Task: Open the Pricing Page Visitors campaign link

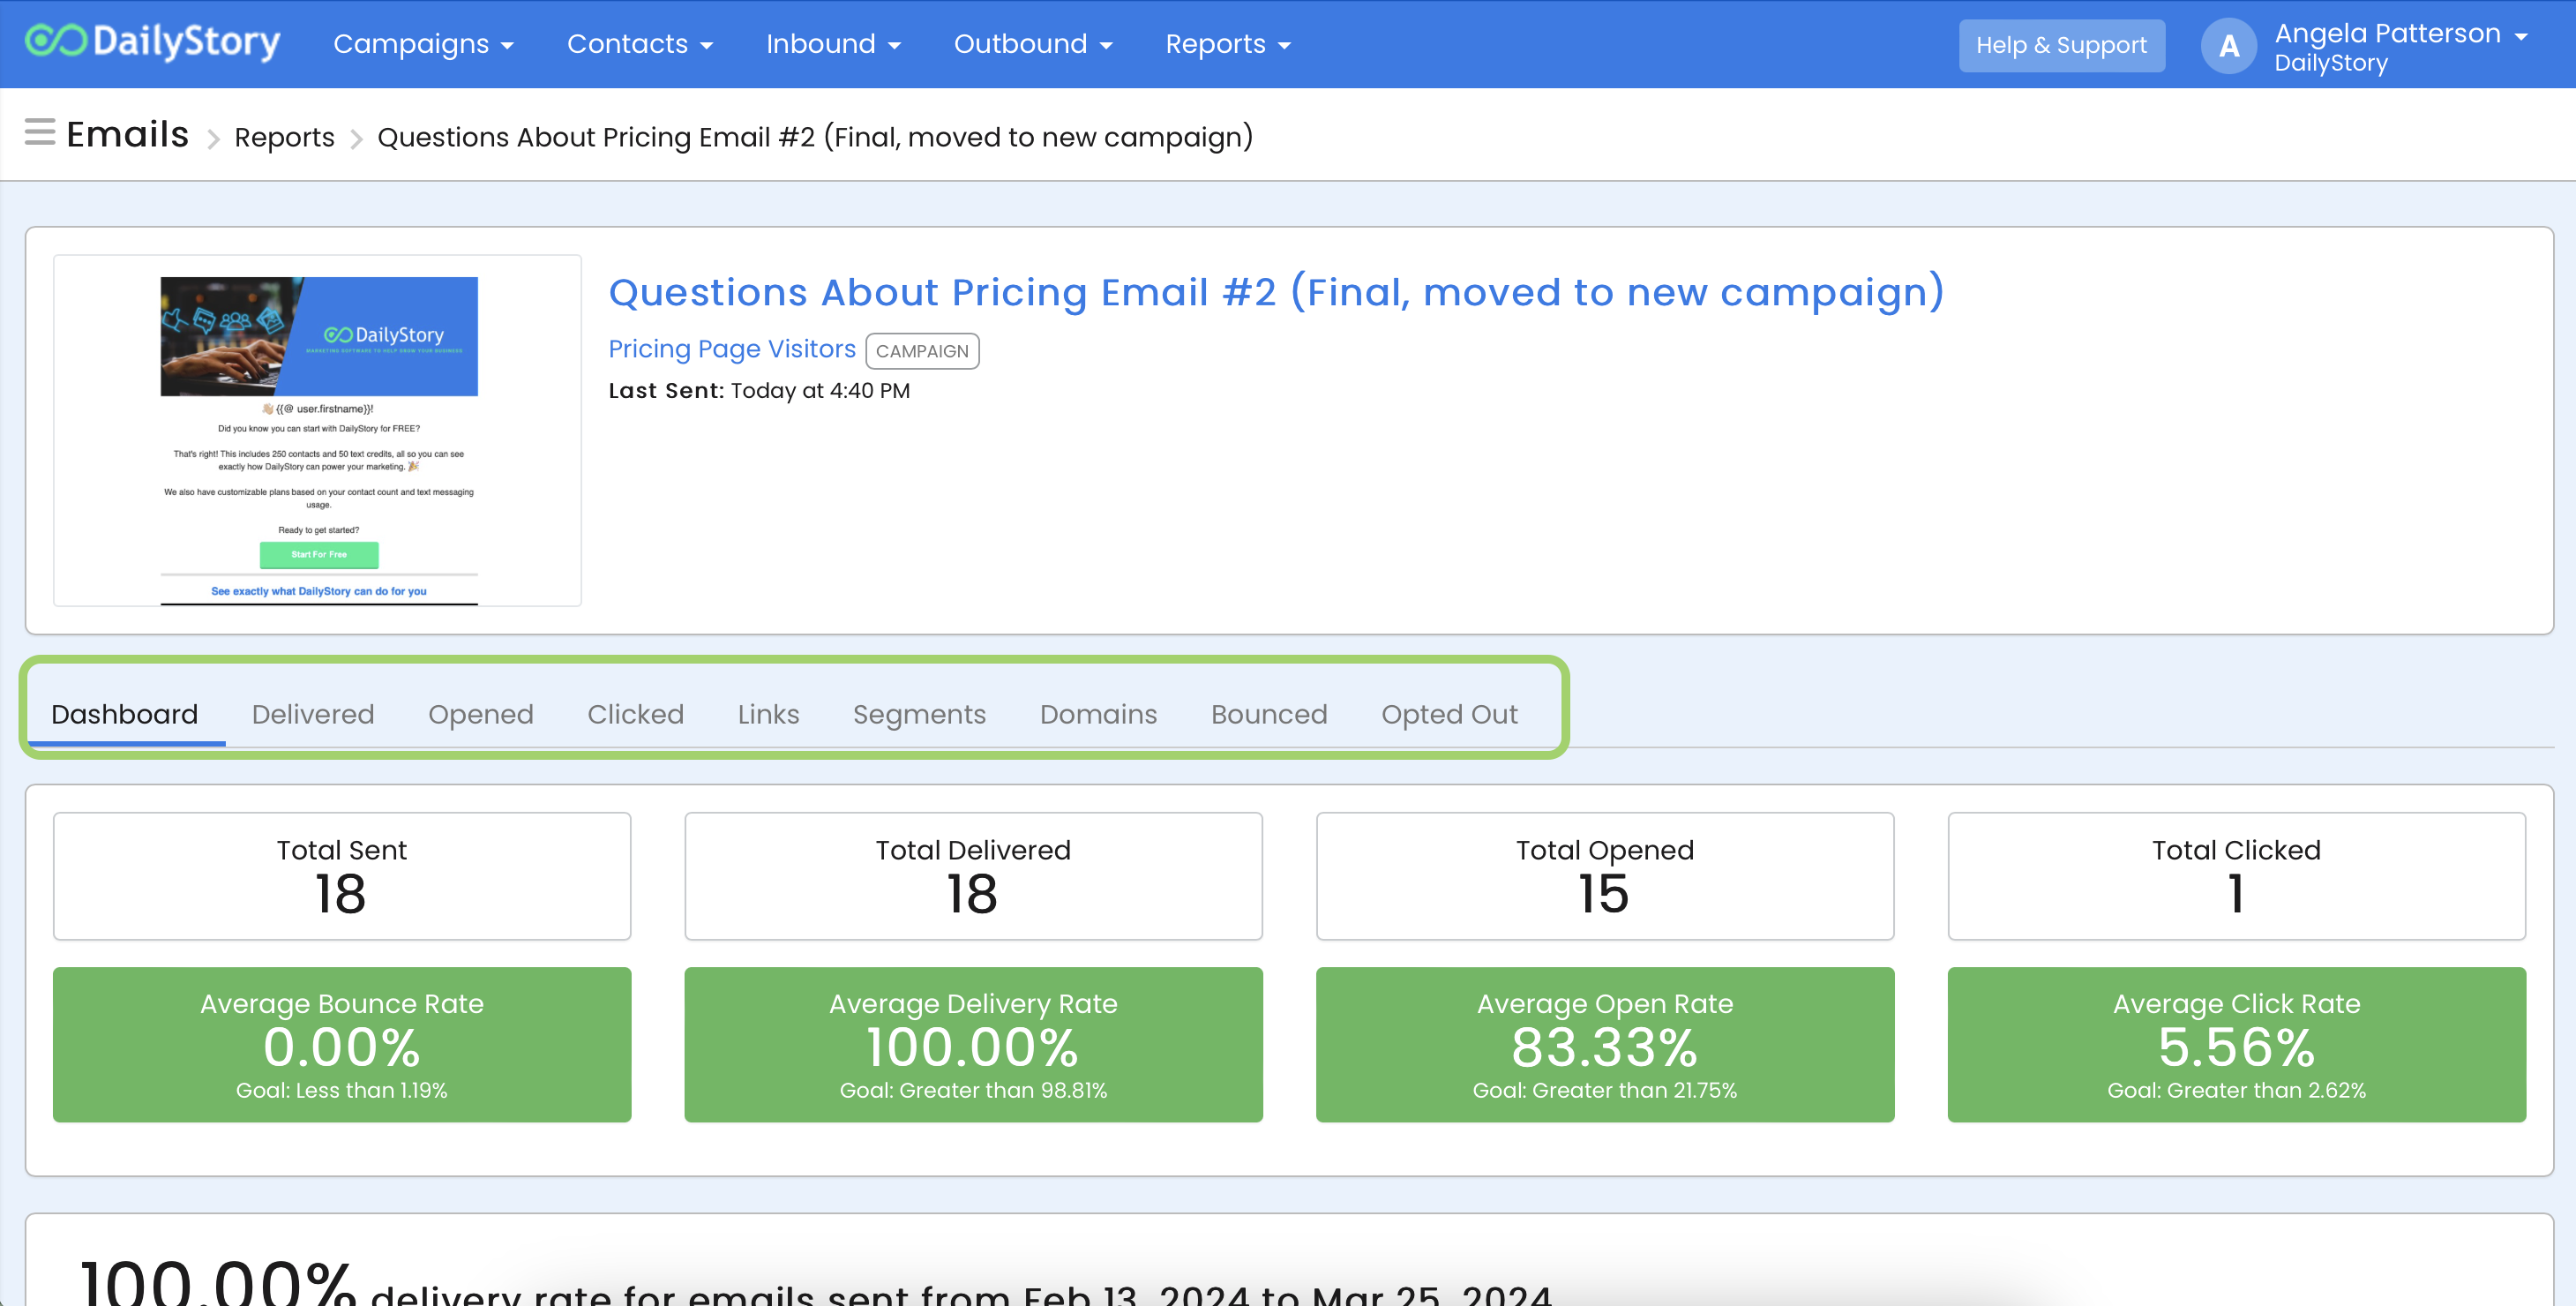Action: (x=732, y=349)
